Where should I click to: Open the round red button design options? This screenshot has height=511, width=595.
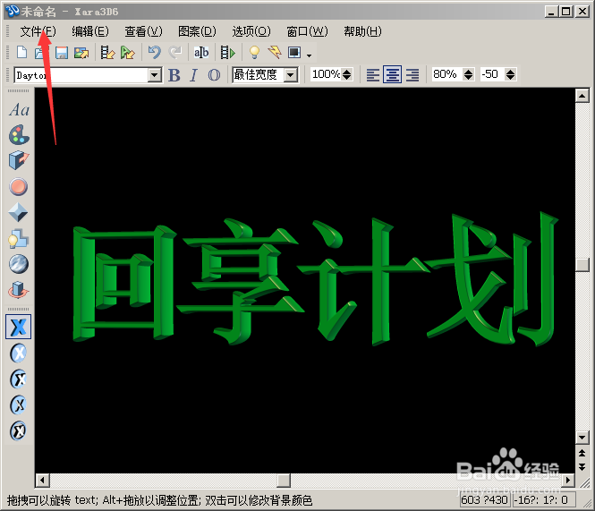(x=18, y=187)
